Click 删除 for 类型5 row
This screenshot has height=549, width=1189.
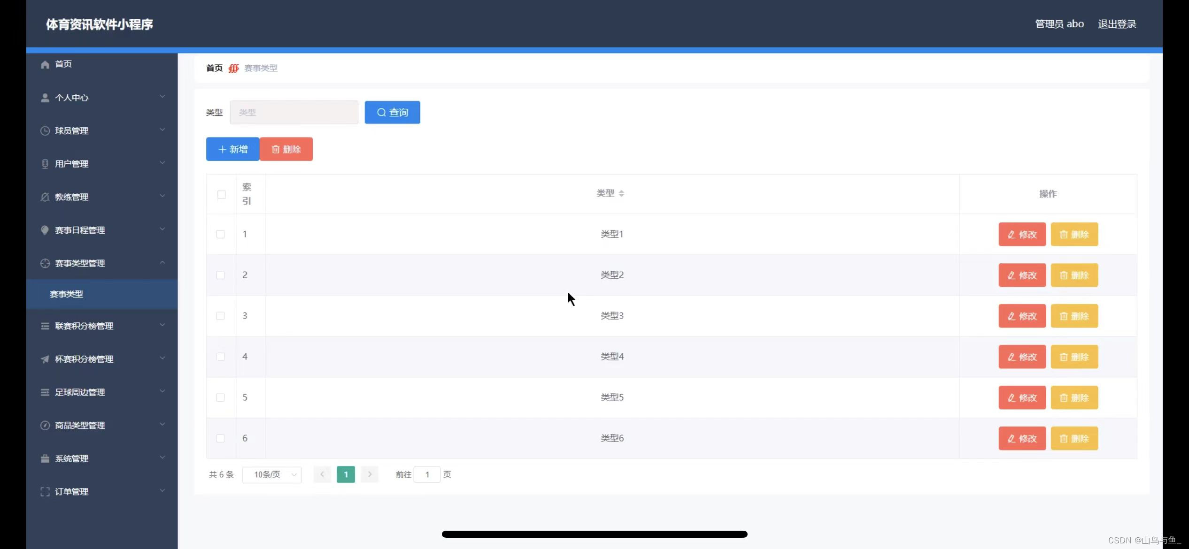[1074, 398]
